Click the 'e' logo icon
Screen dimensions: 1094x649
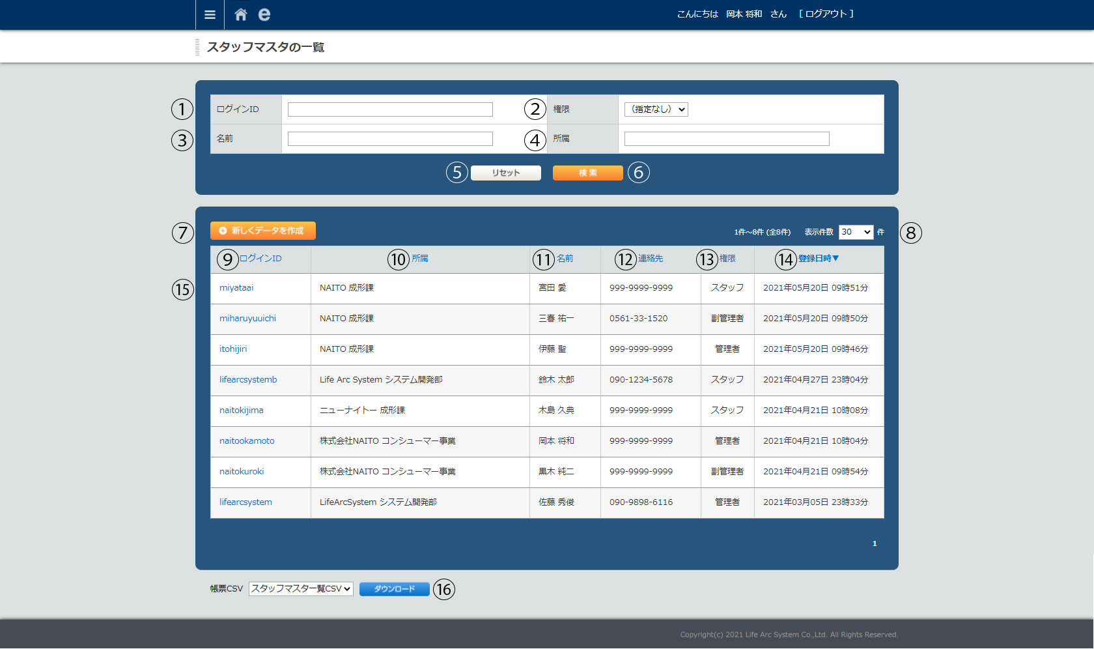(x=264, y=14)
